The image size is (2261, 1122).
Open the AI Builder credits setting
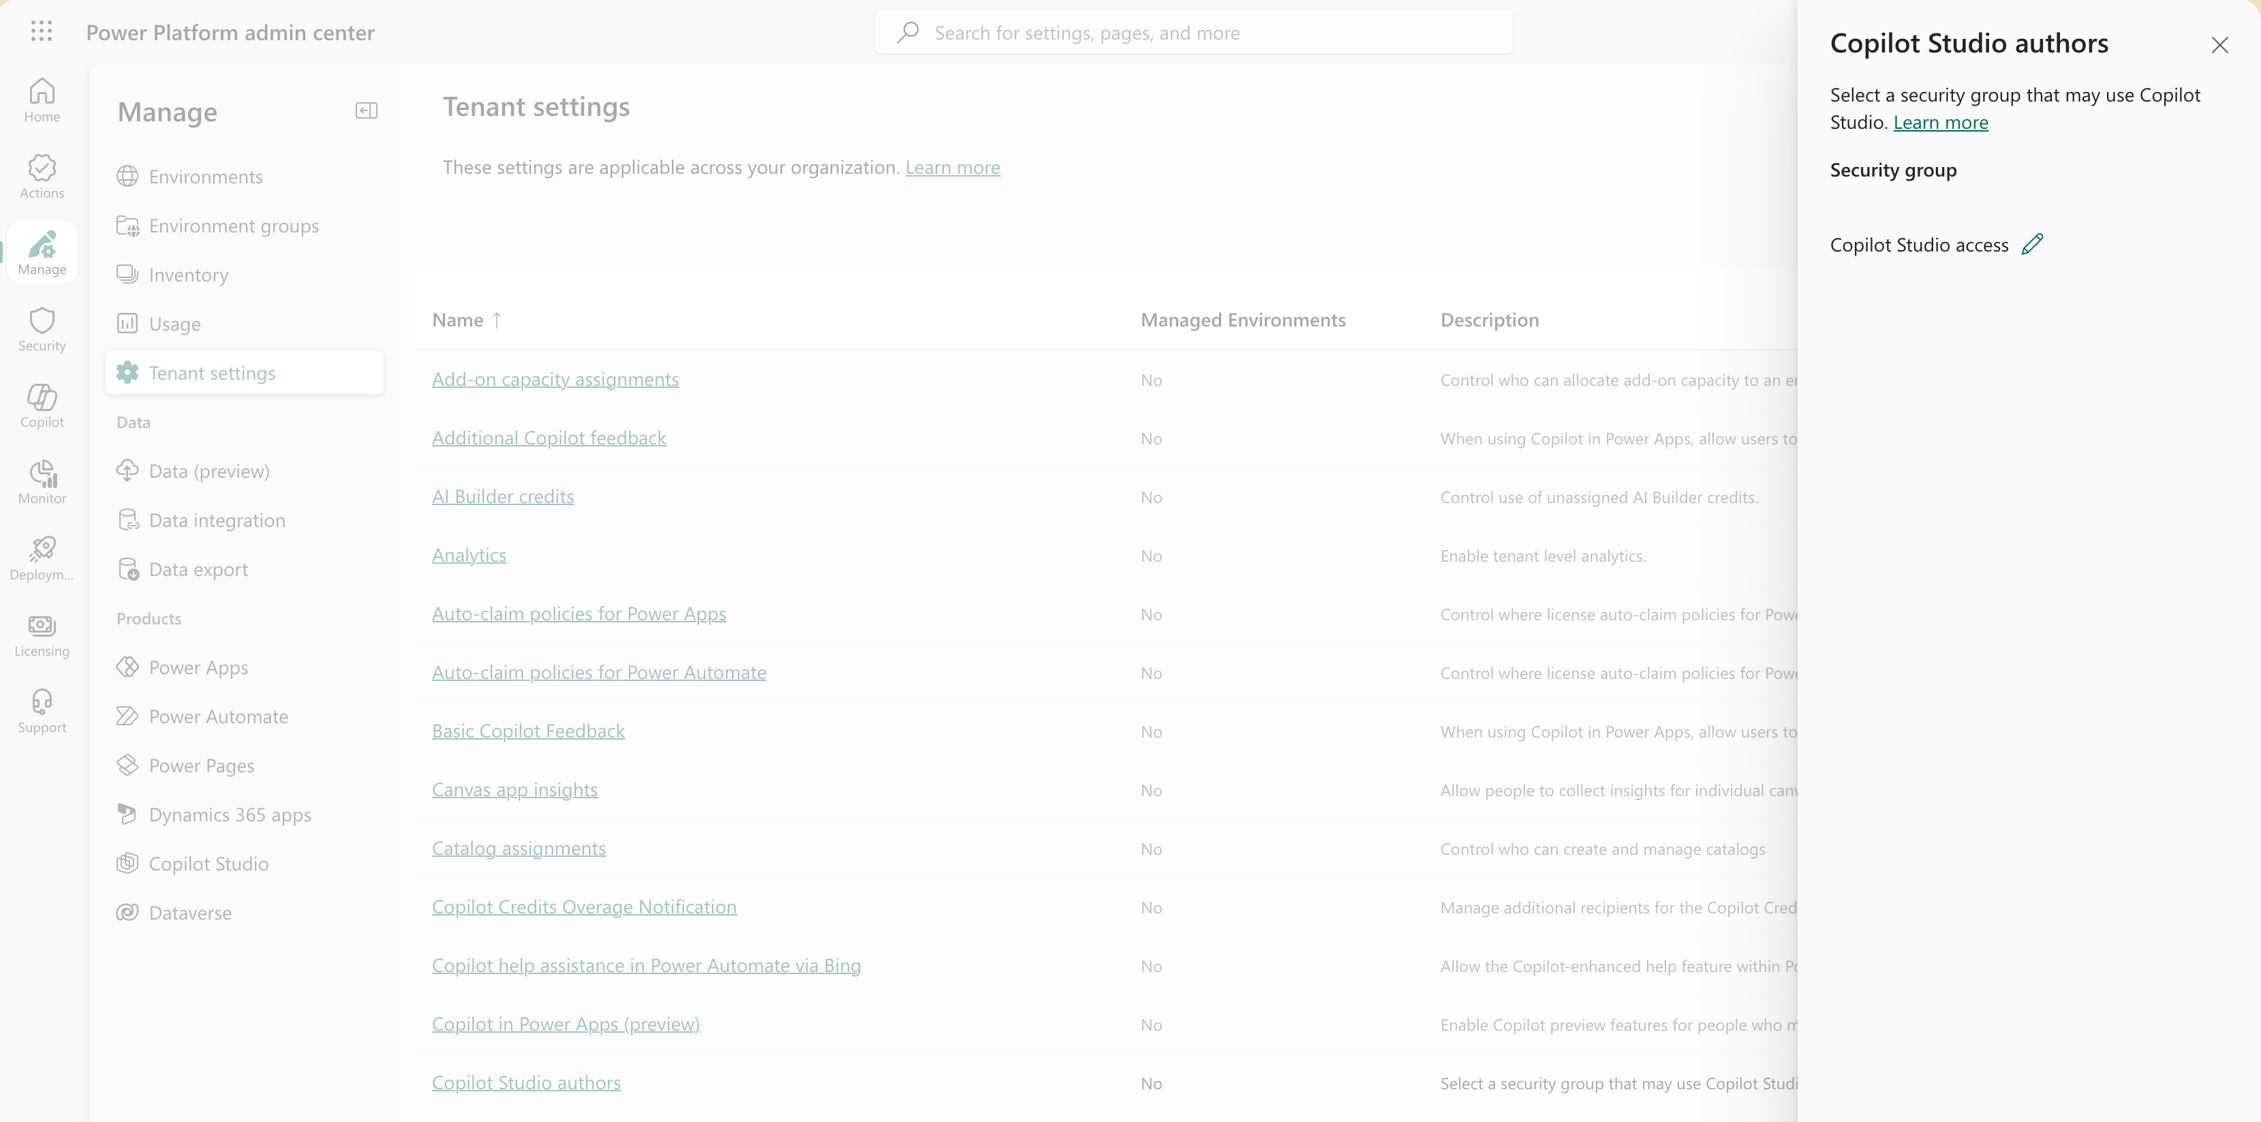pyautogui.click(x=502, y=496)
